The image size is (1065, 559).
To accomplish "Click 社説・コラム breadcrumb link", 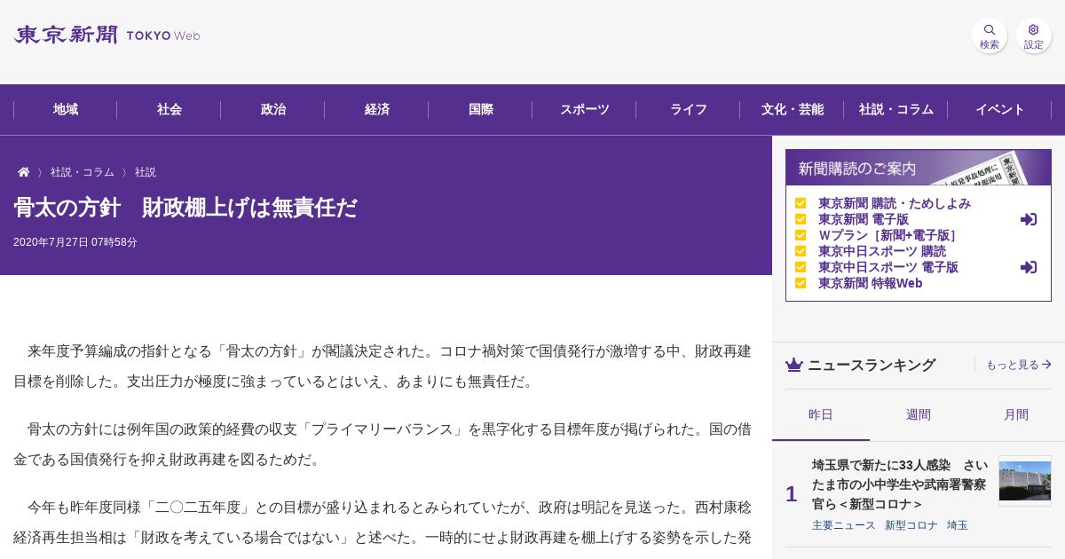I will pos(83,172).
